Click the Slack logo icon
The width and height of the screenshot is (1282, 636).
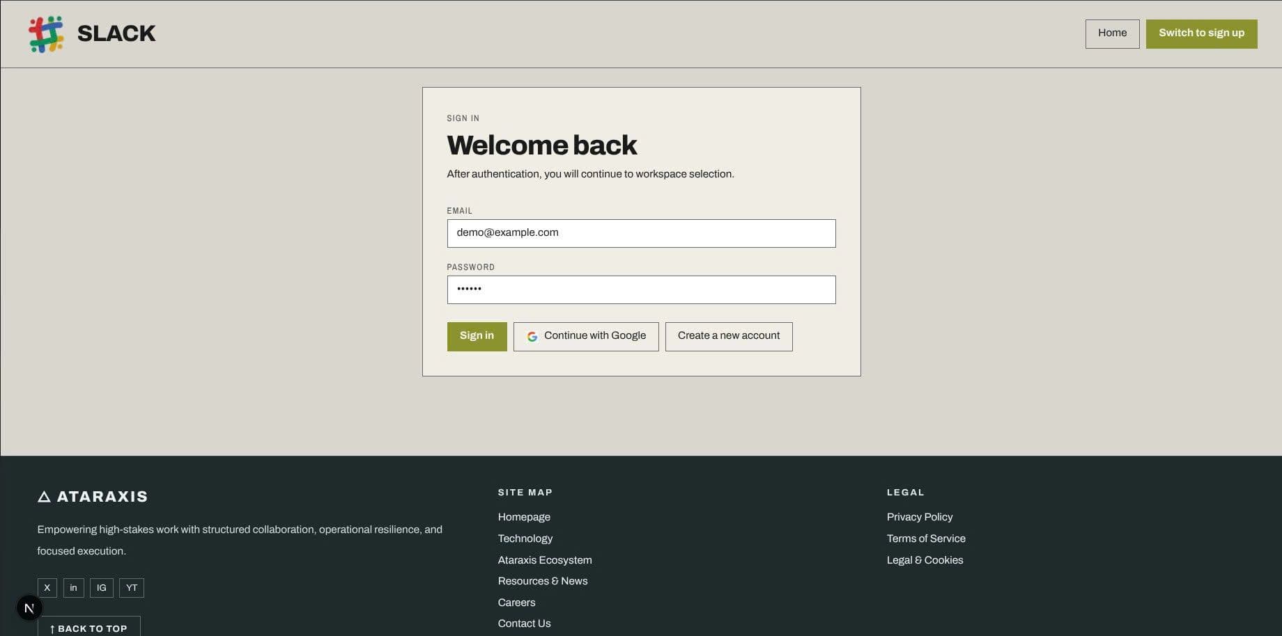tap(46, 34)
